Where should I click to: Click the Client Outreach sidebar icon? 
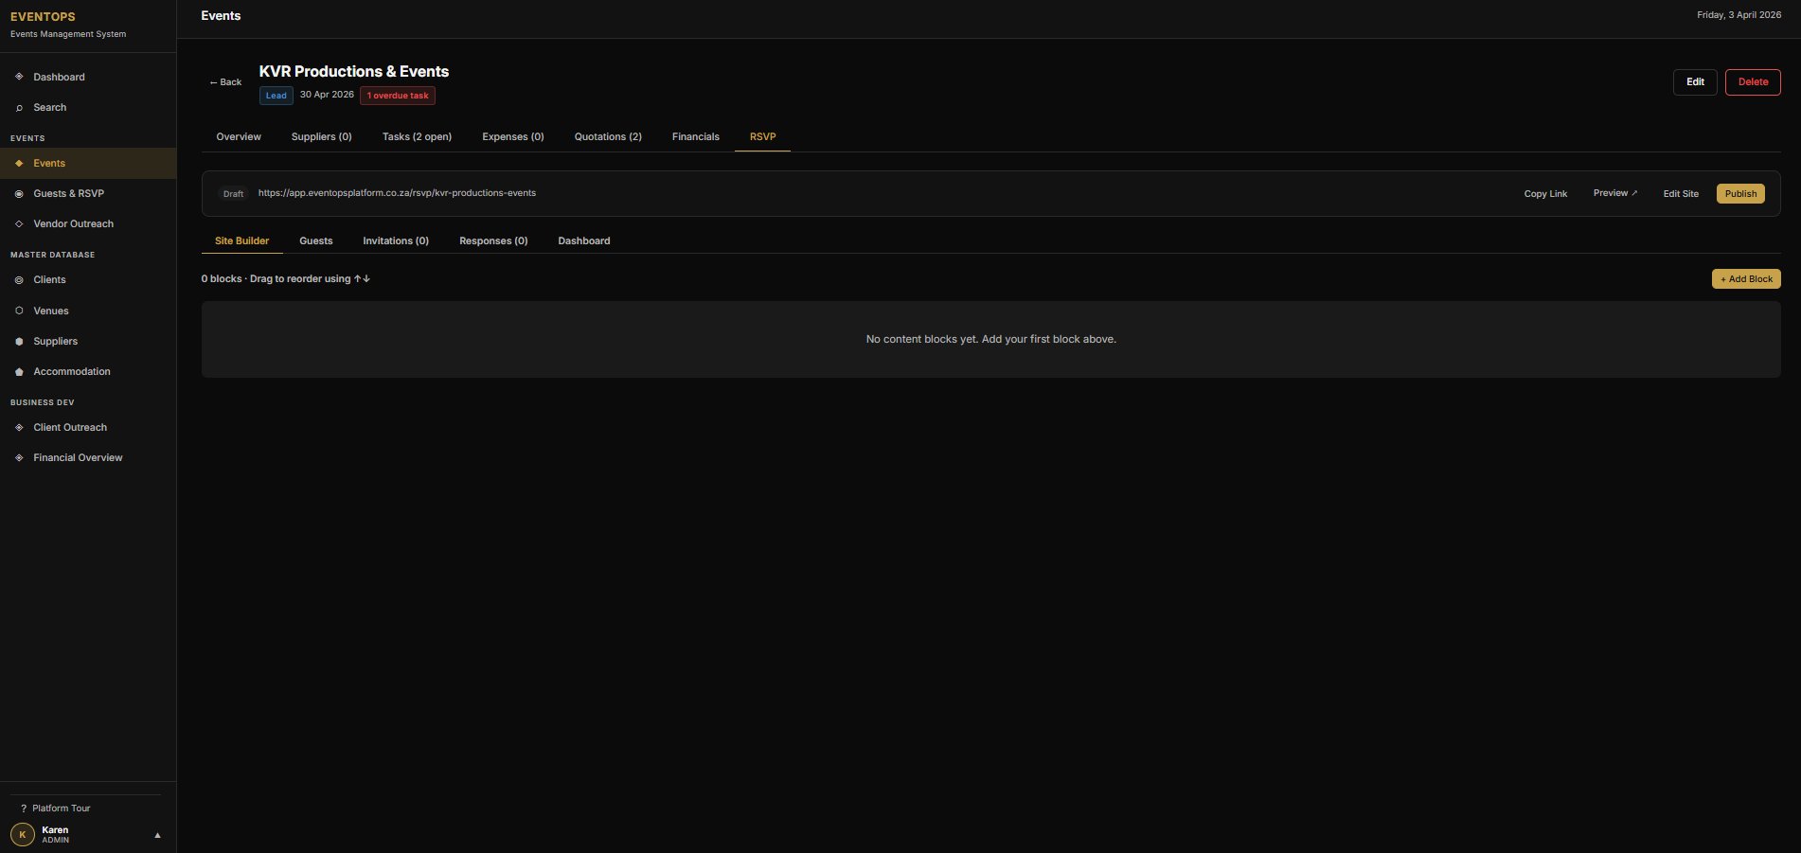[x=19, y=428]
